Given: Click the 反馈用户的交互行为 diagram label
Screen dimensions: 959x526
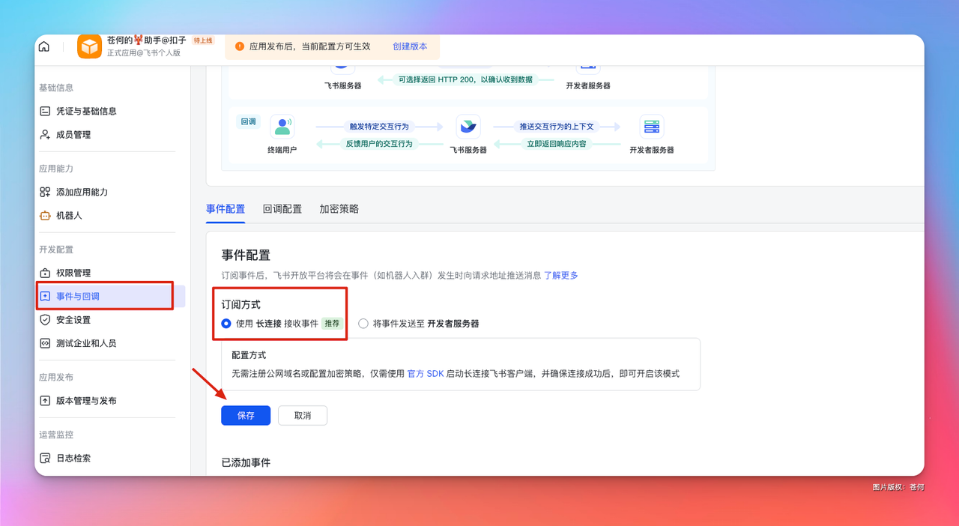Looking at the screenshot, I should click(379, 144).
